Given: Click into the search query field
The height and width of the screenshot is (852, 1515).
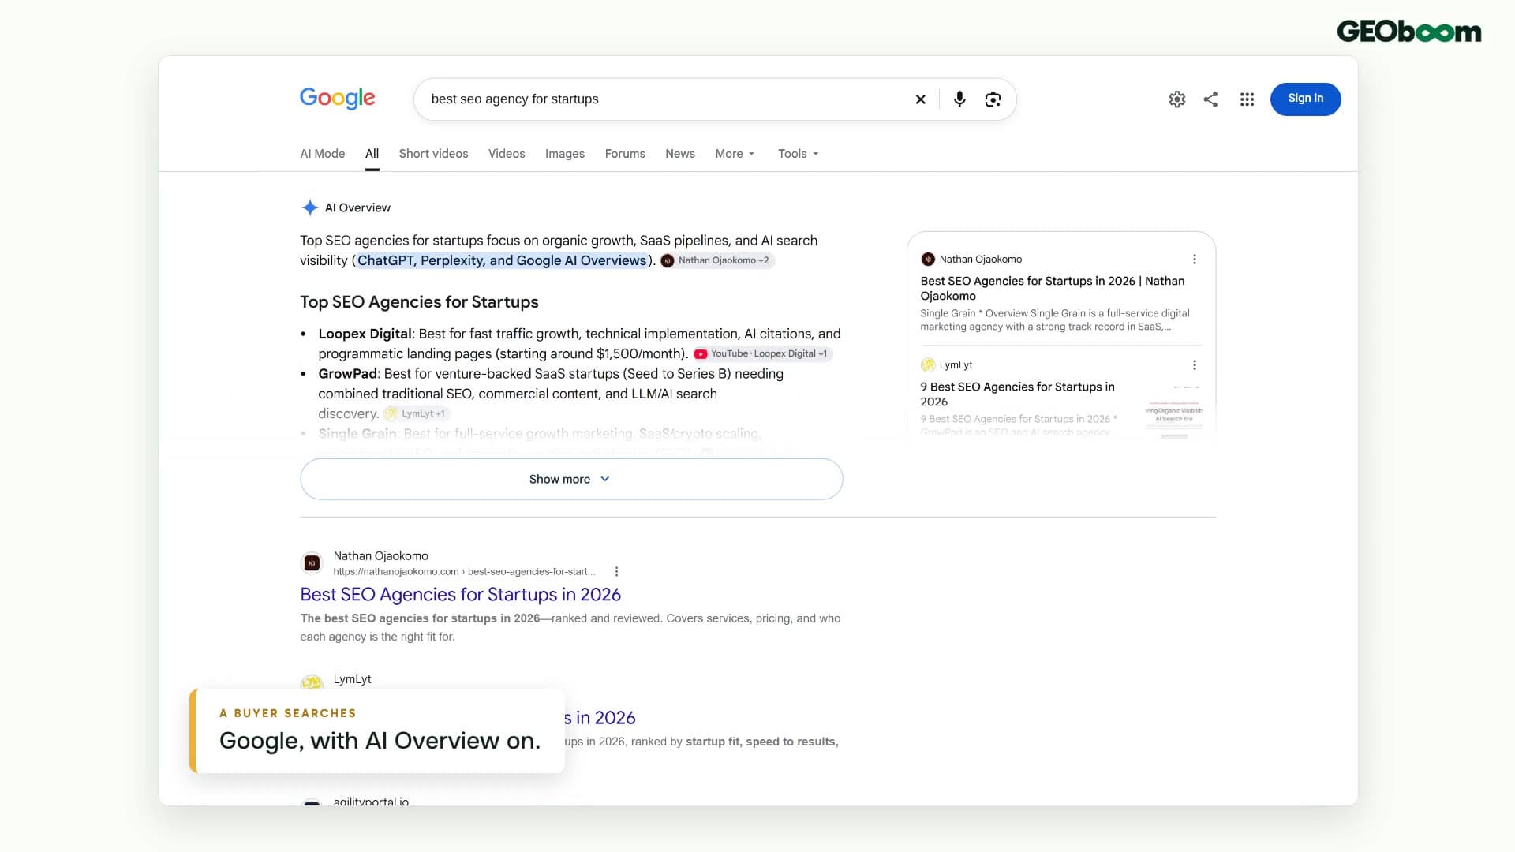Looking at the screenshot, I should (x=663, y=99).
